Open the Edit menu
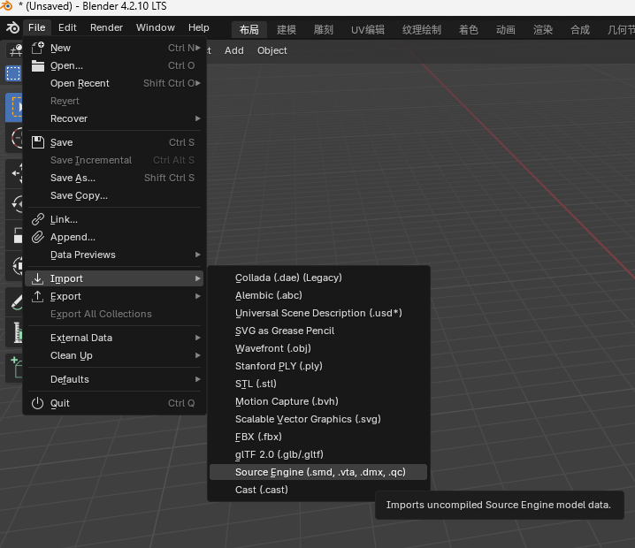This screenshot has height=548, width=635. coord(67,27)
